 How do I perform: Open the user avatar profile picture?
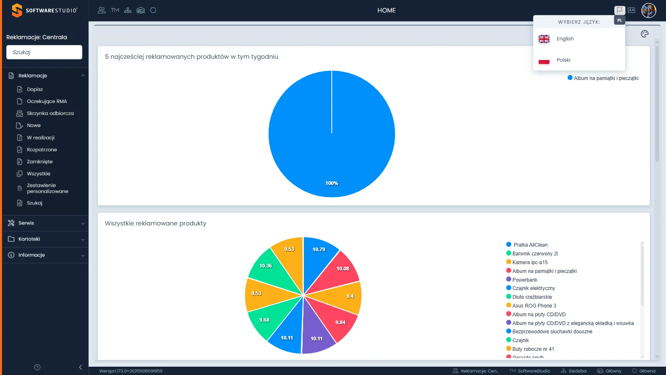pyautogui.click(x=649, y=10)
